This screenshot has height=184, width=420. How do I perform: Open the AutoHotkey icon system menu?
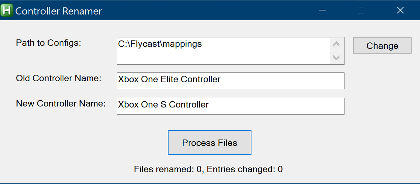(x=7, y=10)
